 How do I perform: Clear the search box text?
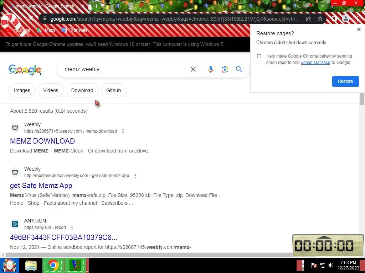click(193, 69)
